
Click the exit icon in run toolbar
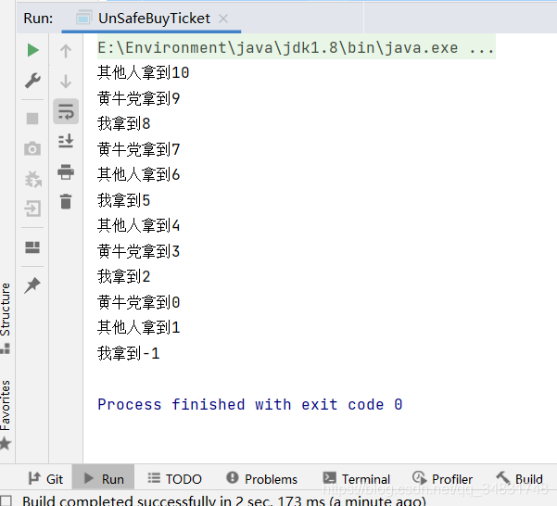32,209
